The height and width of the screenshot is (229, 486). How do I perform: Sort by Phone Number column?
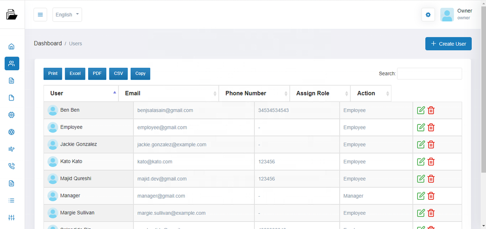254,94
